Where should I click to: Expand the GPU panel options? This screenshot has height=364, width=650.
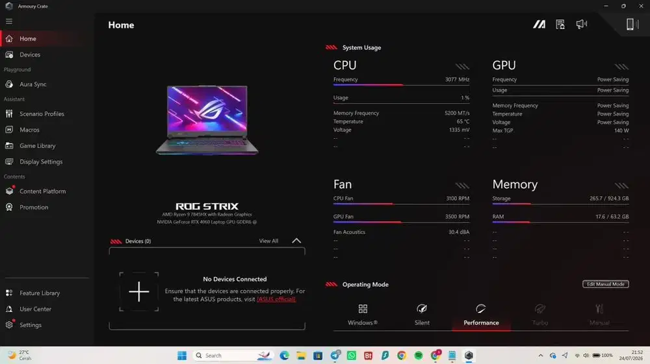pos(621,67)
